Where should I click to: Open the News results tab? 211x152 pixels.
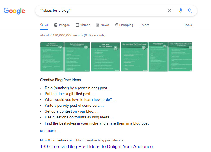coord(102,25)
